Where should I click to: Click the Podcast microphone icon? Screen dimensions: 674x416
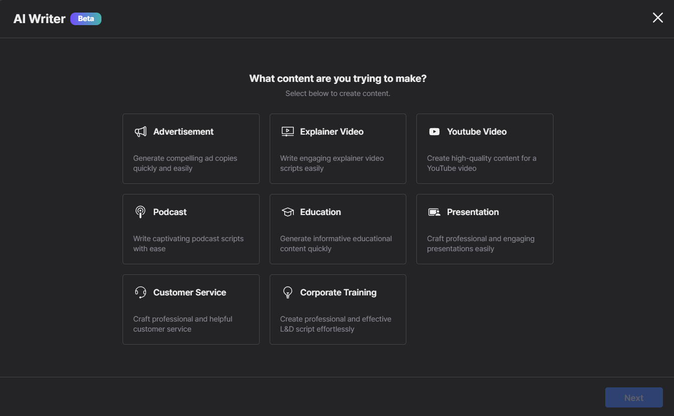tap(141, 212)
